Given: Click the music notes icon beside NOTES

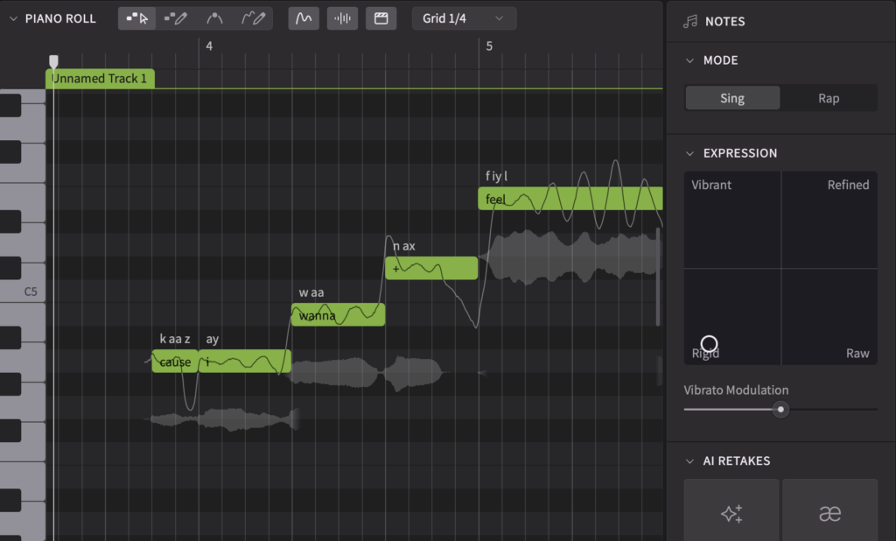Looking at the screenshot, I should pyautogui.click(x=690, y=21).
